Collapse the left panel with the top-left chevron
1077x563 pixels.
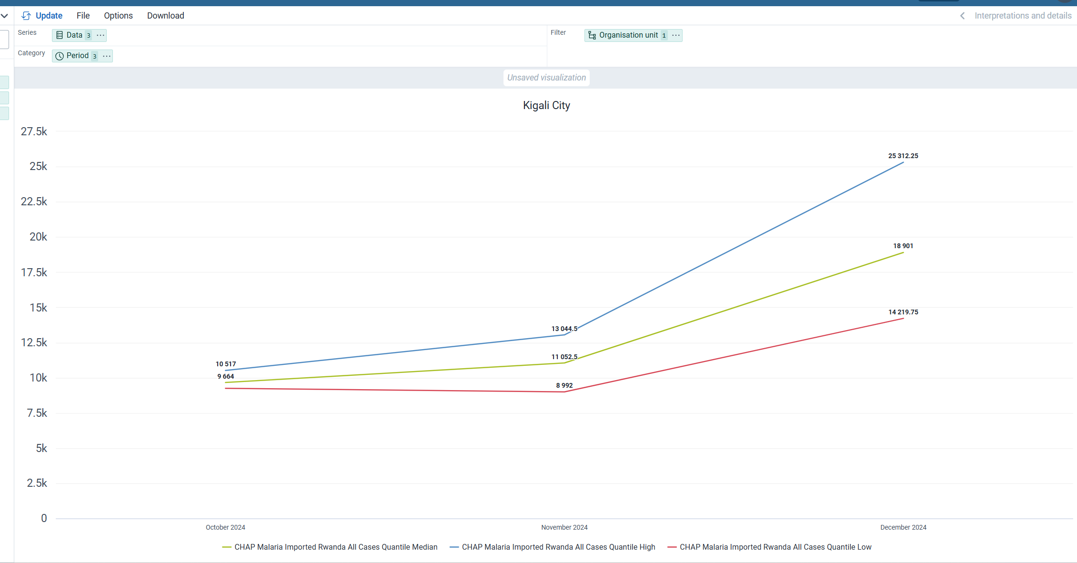4,16
